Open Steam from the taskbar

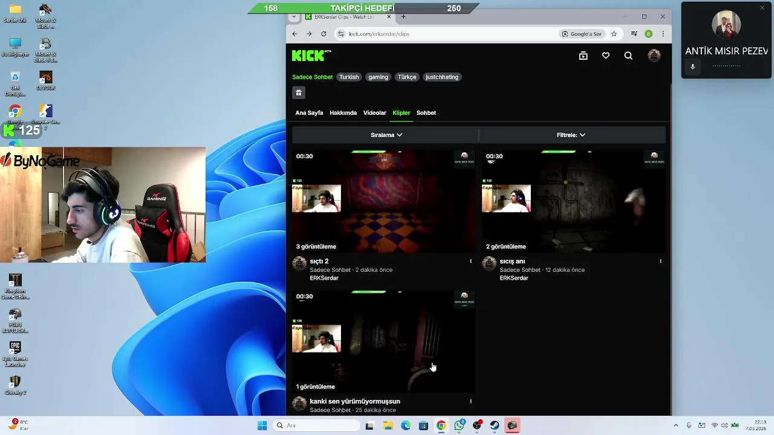pyautogui.click(x=495, y=425)
